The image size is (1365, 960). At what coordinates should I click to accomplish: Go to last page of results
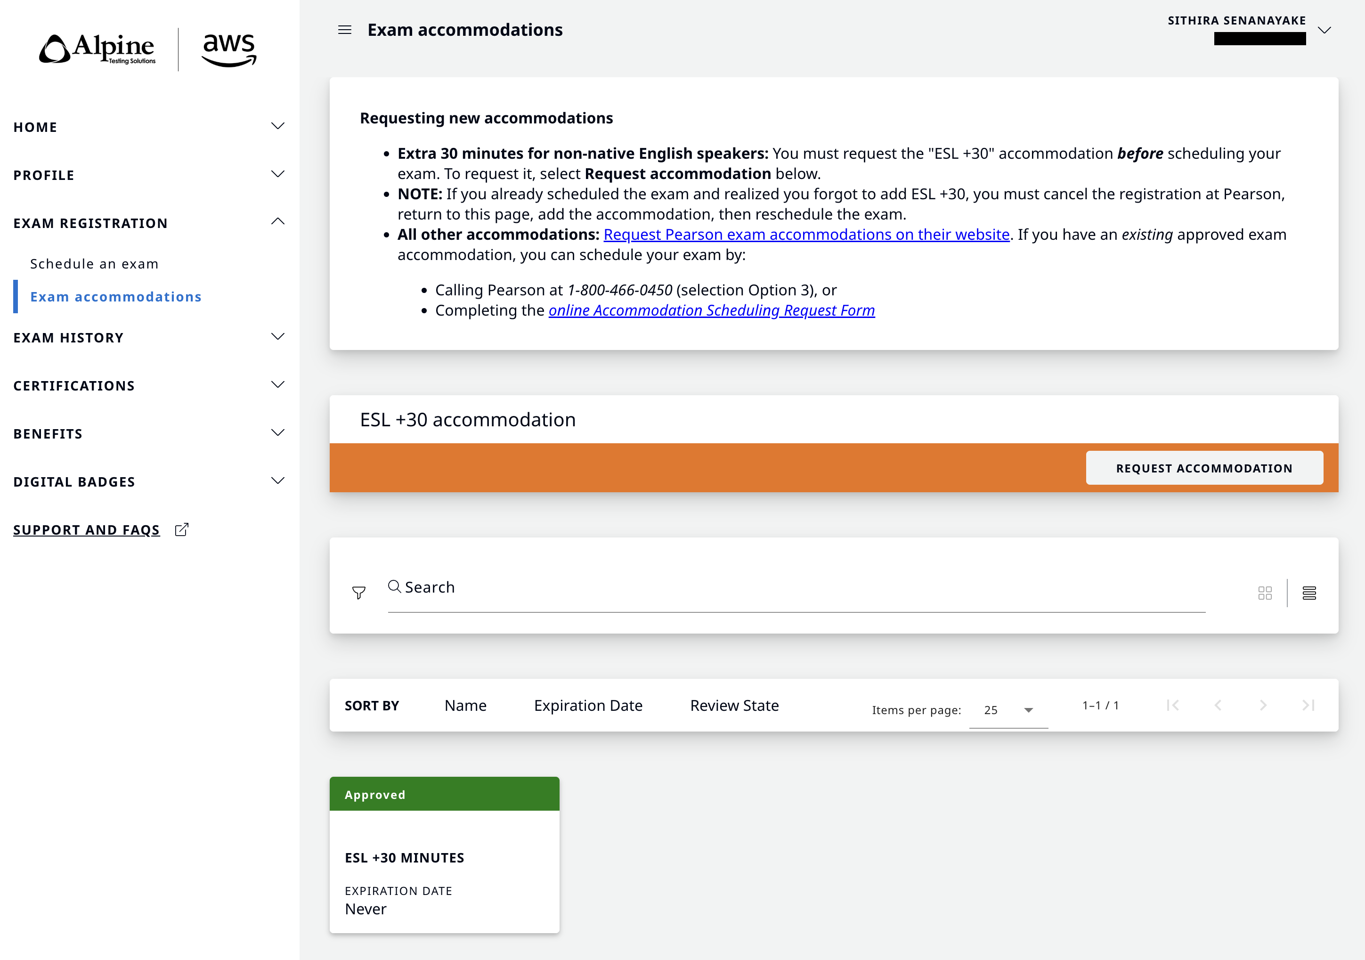(1308, 705)
